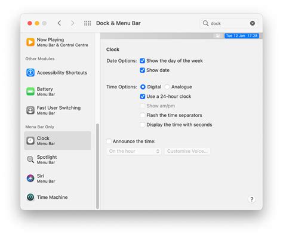Click the Time Options label
Screen dimensions: 283x237
[x=122, y=87]
